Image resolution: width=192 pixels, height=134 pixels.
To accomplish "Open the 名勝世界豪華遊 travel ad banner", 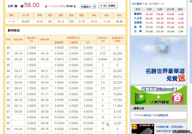I will click(159, 61).
